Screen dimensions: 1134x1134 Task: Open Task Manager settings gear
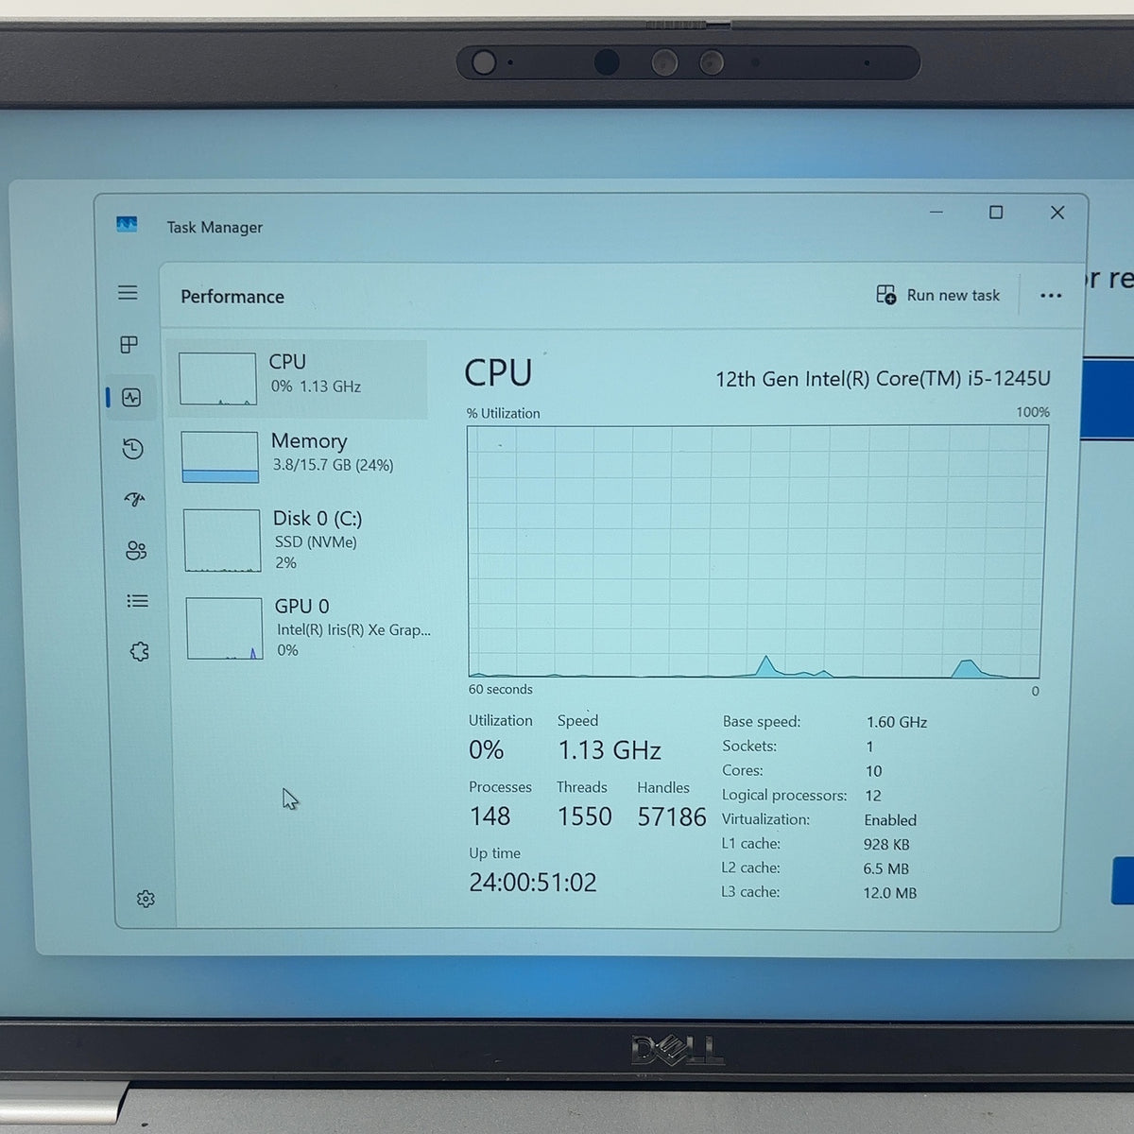click(146, 899)
